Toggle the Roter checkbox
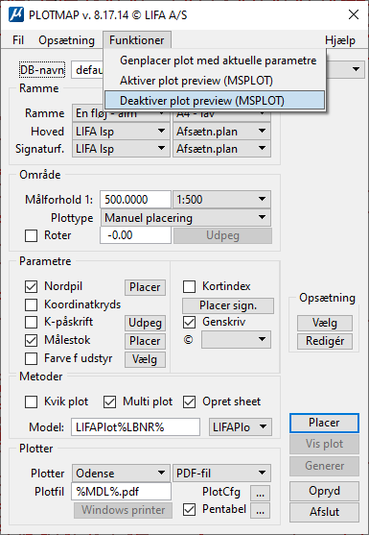This screenshot has height=535, width=369. tap(32, 235)
